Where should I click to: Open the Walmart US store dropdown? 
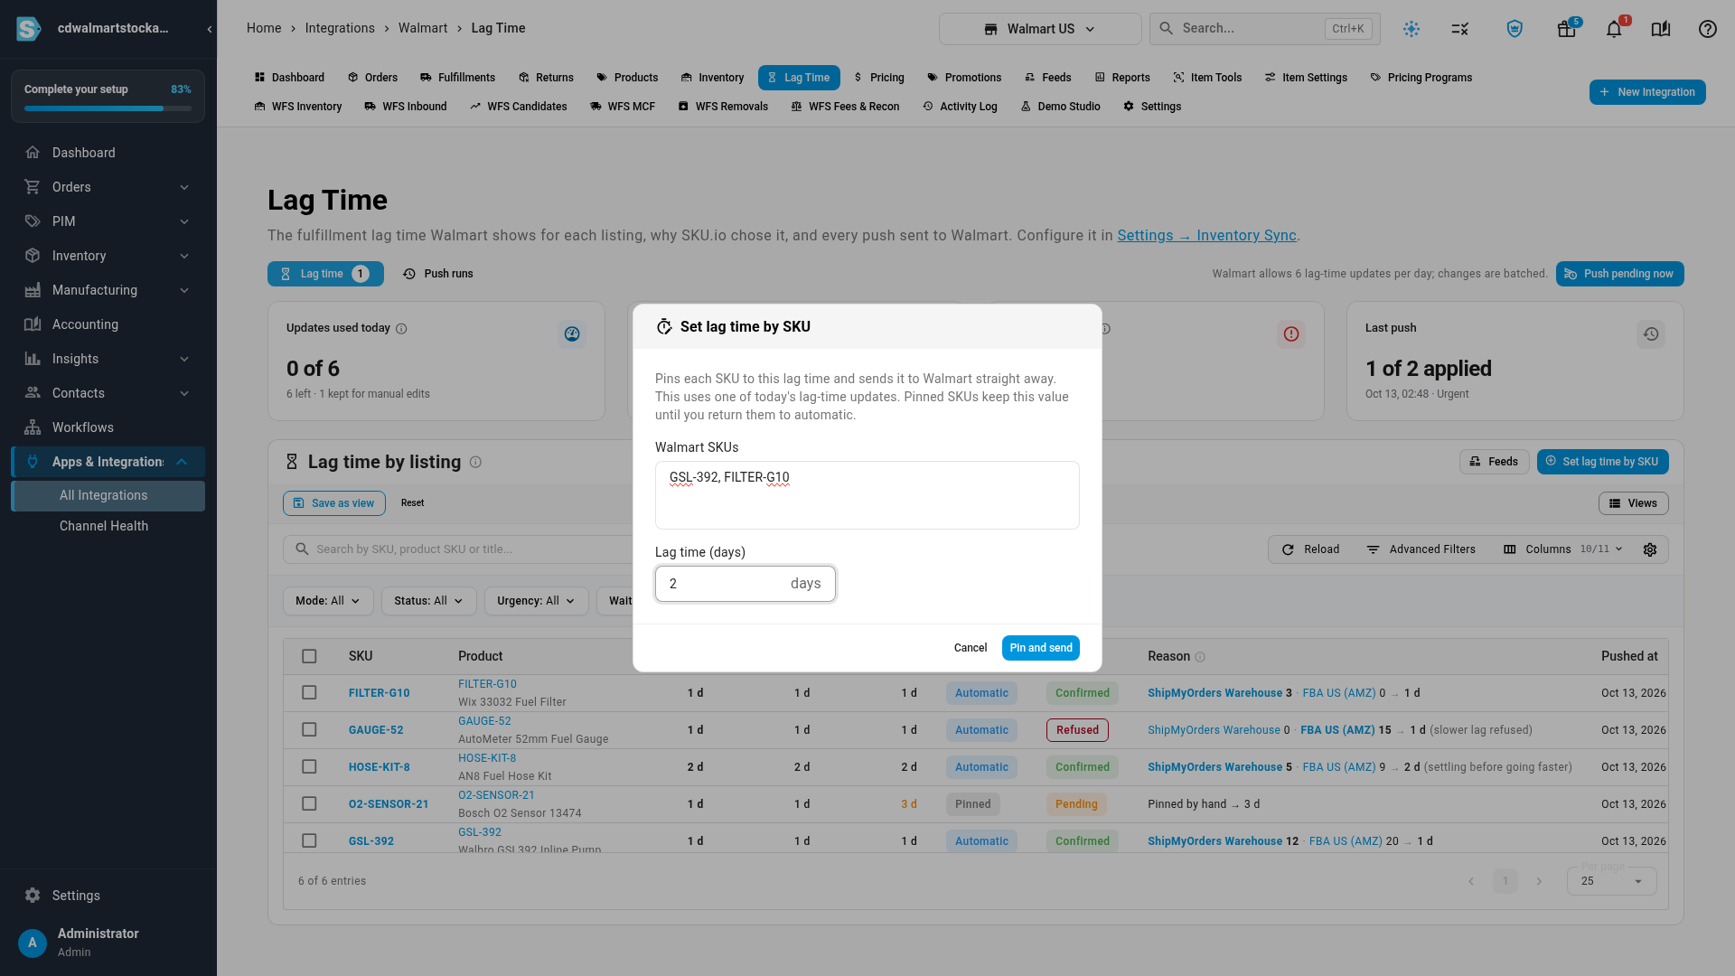[x=1040, y=29]
